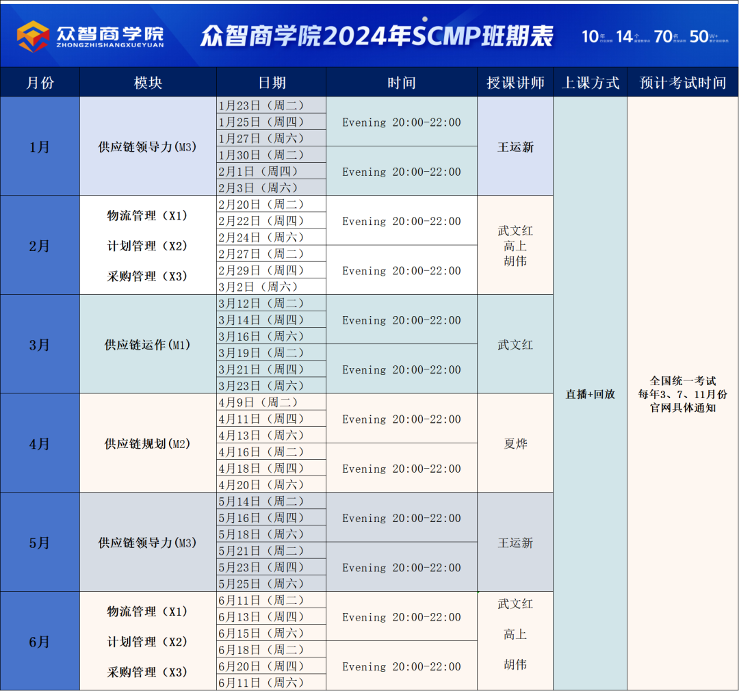Select the date 2月29日(周四)
The height and width of the screenshot is (691, 739).
coord(272,270)
